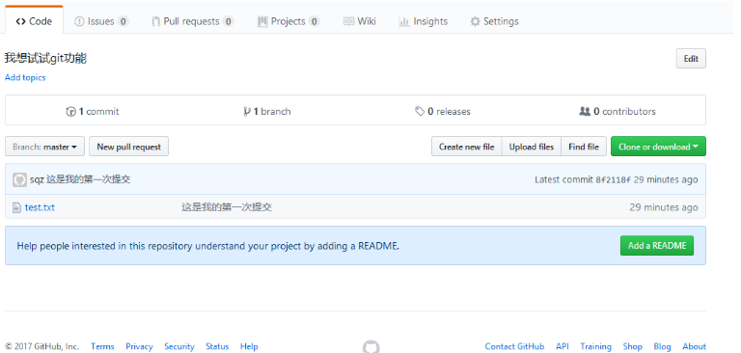Click the Find file button
The height and width of the screenshot is (353, 741).
(584, 147)
